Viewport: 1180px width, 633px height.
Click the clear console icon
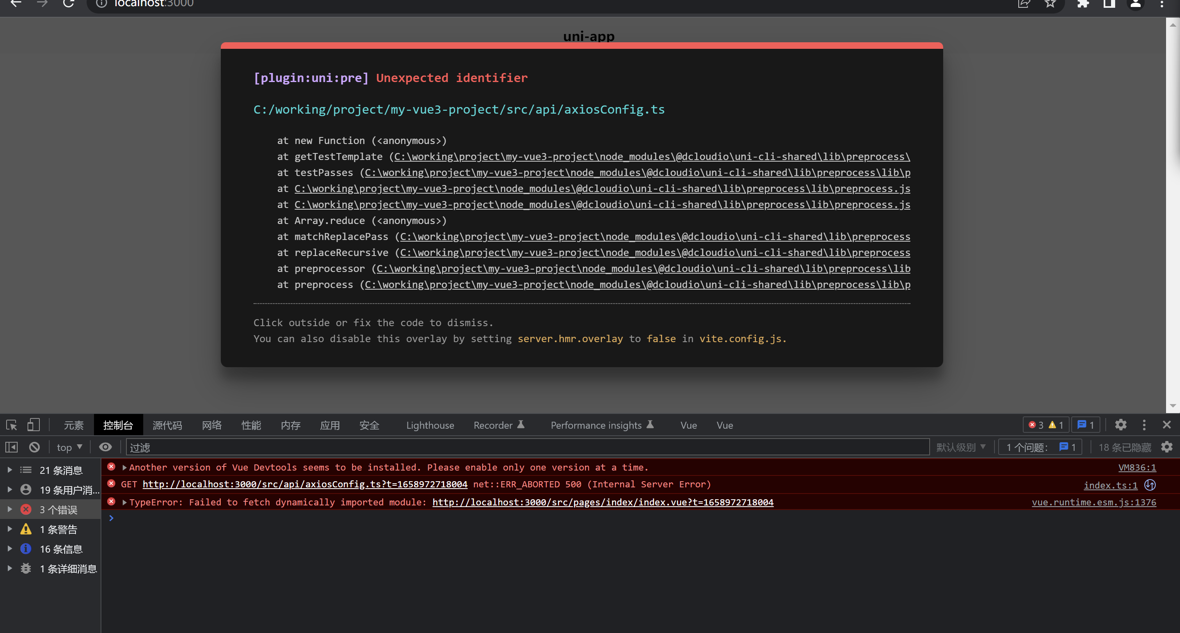(34, 447)
